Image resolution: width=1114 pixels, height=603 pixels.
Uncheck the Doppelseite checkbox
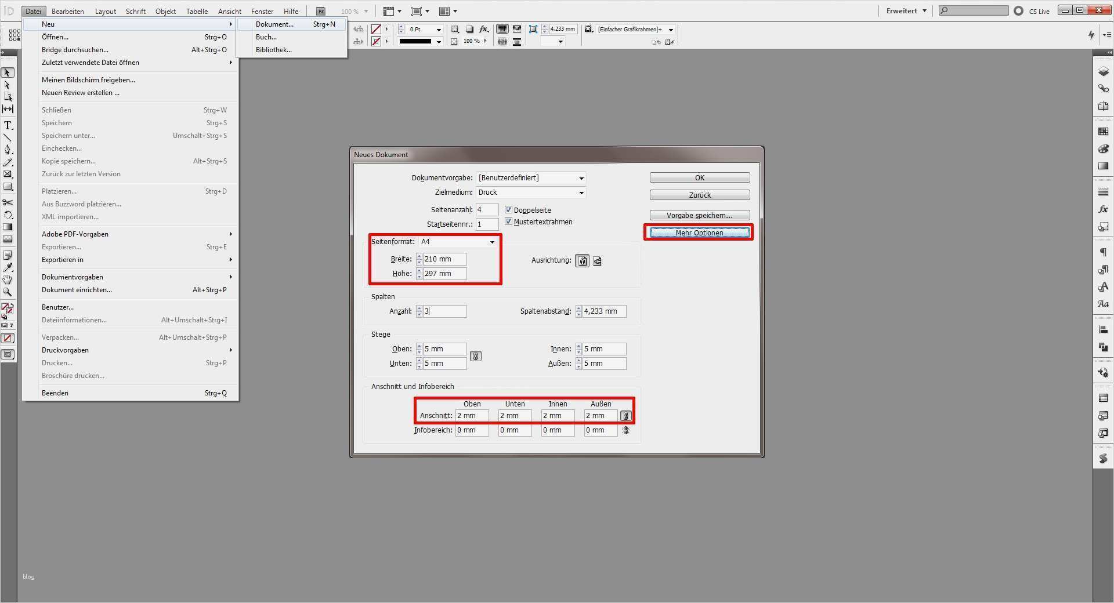tap(508, 210)
